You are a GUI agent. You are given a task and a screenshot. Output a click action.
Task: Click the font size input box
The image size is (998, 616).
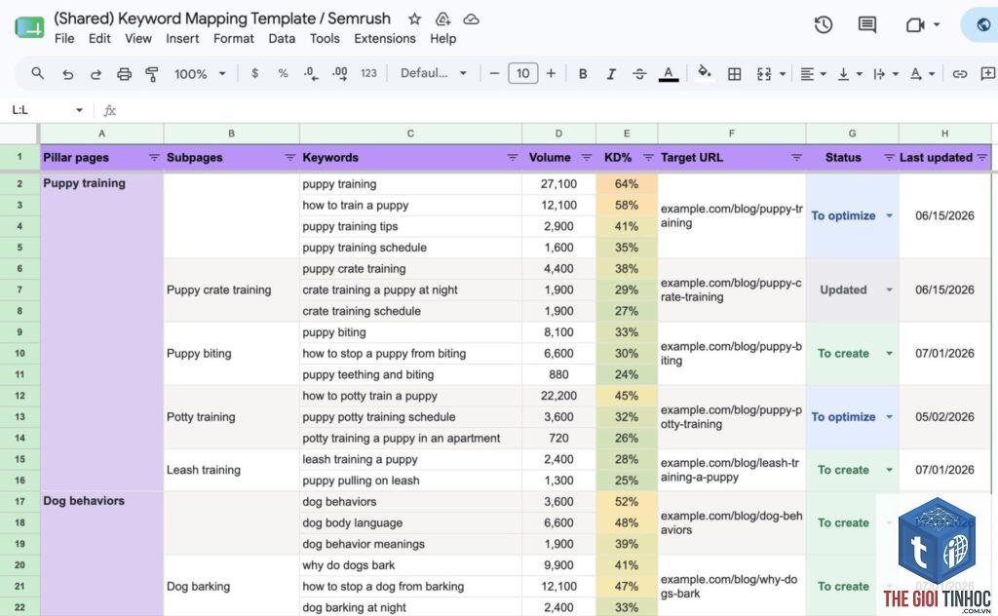(x=522, y=73)
